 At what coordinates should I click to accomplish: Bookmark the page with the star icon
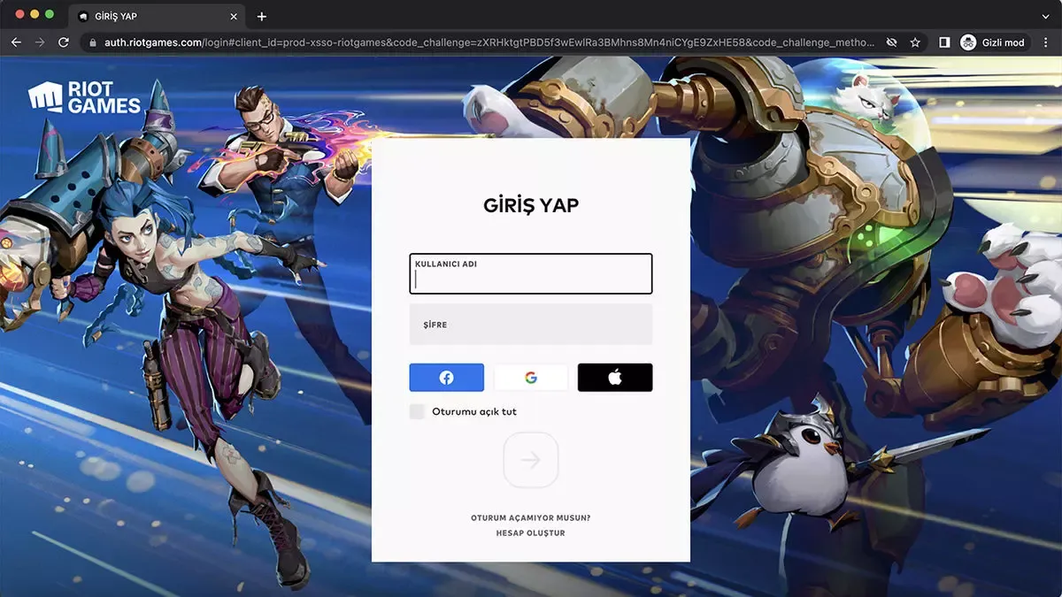pos(915,42)
